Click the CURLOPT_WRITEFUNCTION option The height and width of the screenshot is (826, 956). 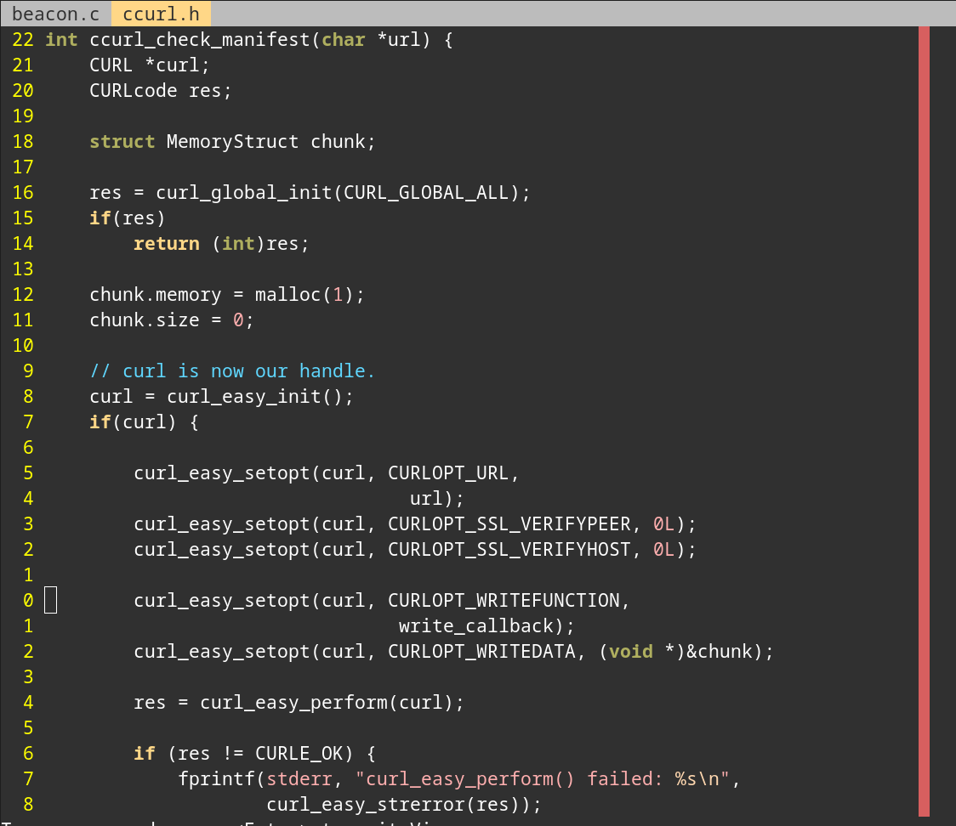pyautogui.click(x=504, y=600)
